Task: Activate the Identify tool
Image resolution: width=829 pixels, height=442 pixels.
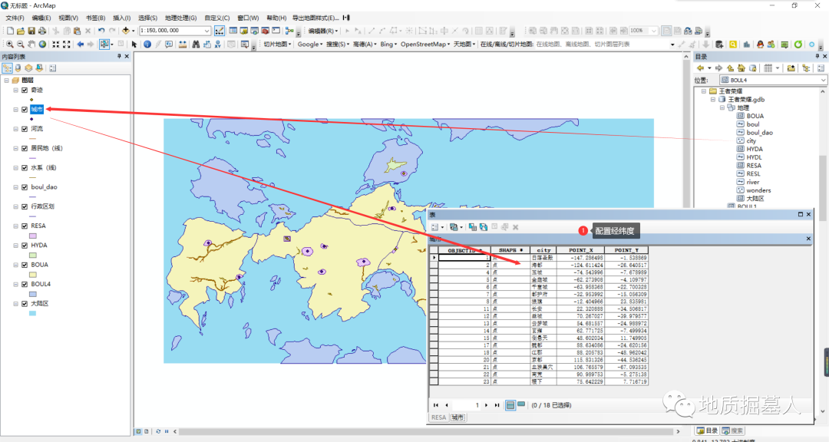Action: click(147, 45)
